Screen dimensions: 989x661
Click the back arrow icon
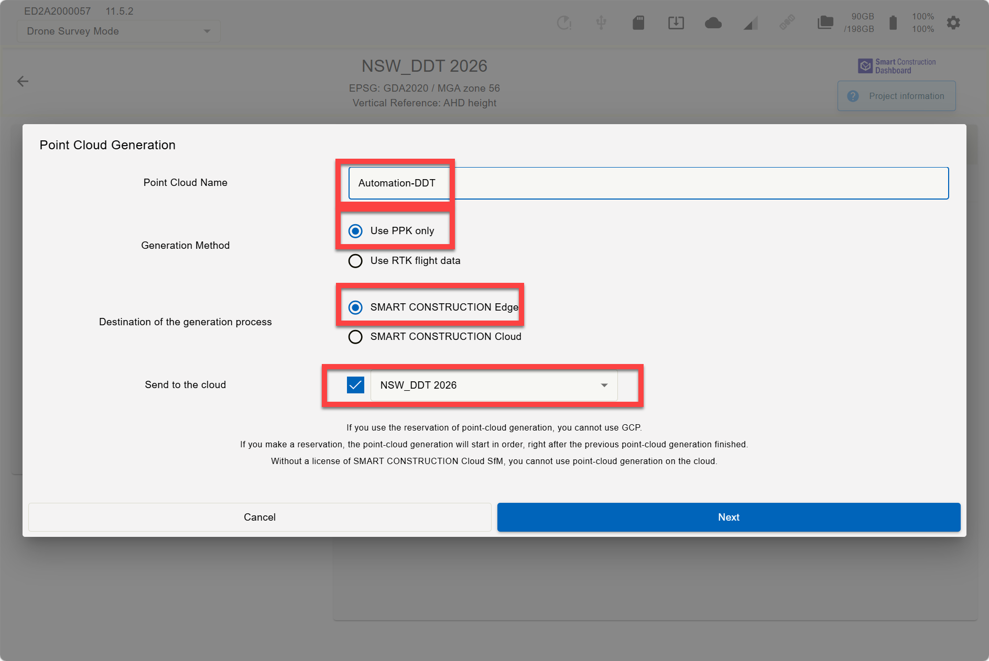pos(23,81)
